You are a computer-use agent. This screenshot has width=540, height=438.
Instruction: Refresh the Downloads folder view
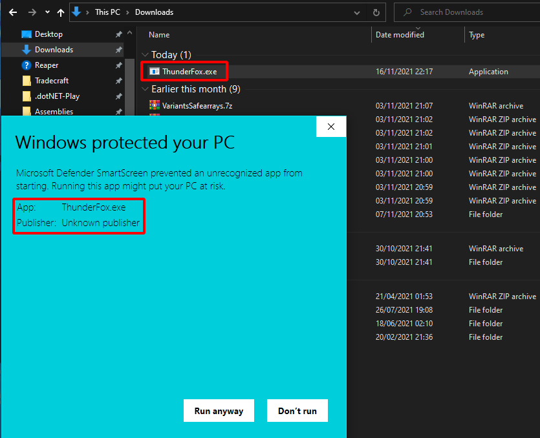pos(376,13)
